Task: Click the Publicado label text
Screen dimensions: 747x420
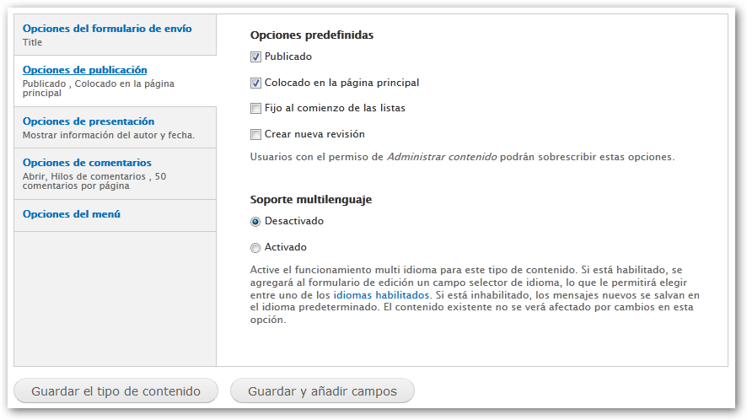Action: (x=288, y=57)
